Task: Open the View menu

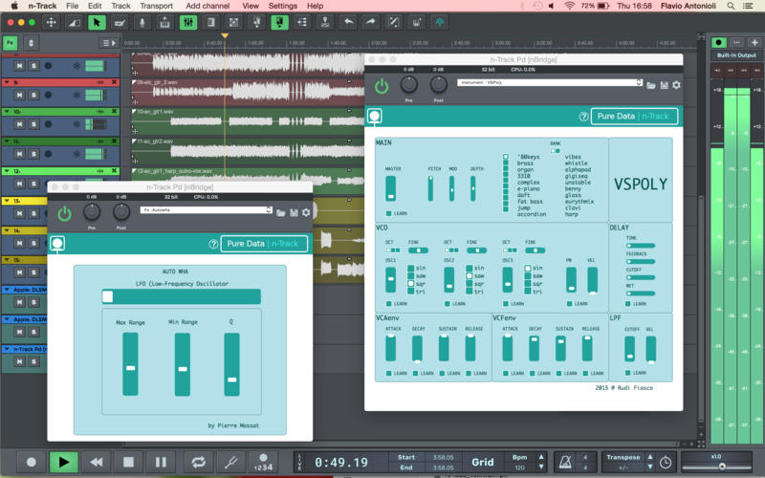Action: coord(251,6)
